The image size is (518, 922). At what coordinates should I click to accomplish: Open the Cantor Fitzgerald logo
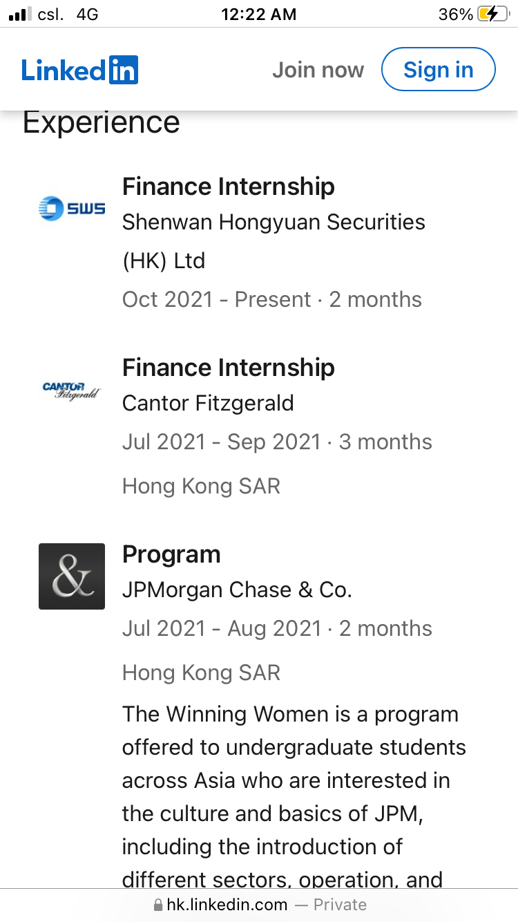(x=72, y=390)
